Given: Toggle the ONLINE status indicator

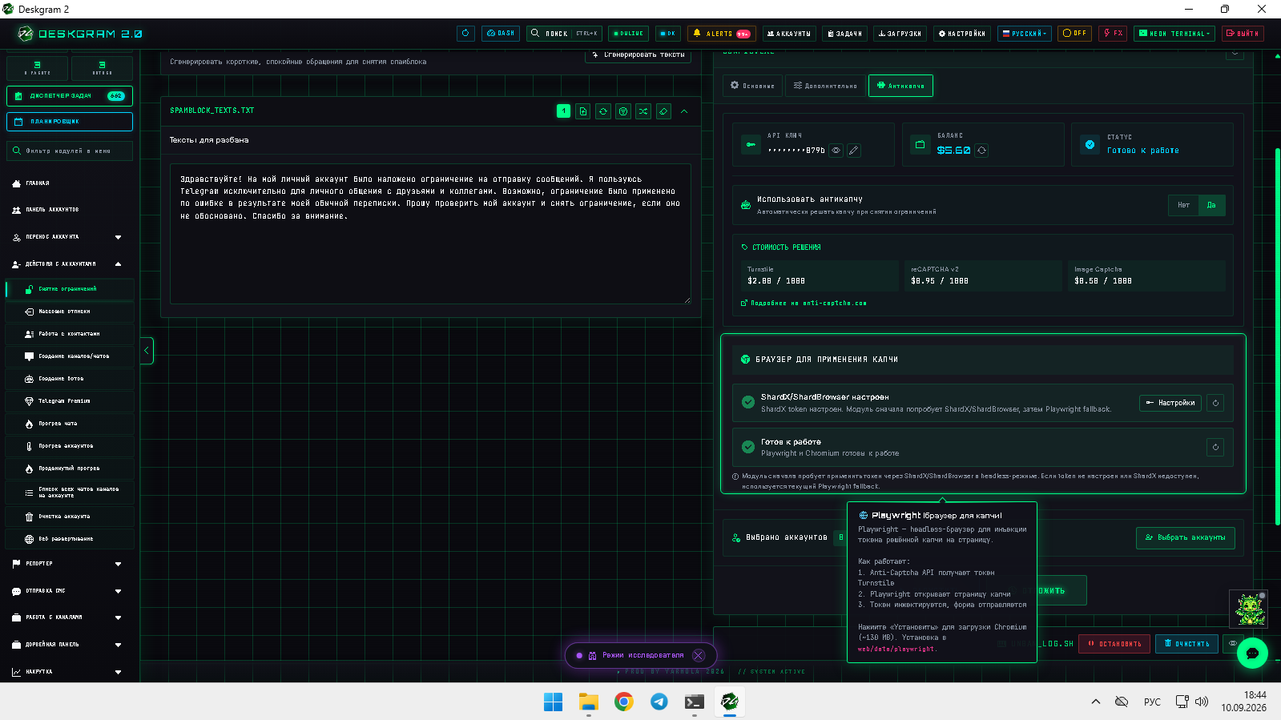Looking at the screenshot, I should pos(628,34).
